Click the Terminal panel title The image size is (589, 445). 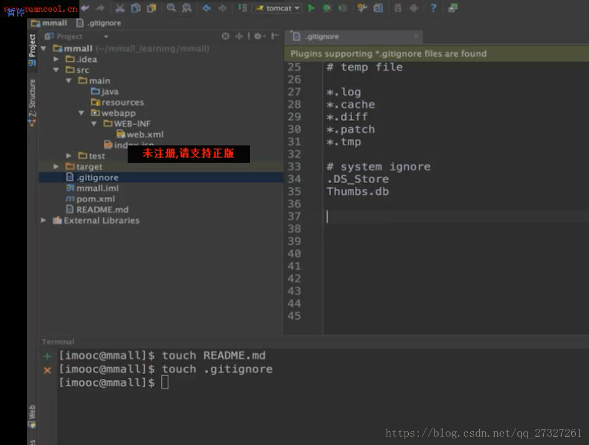pos(58,342)
